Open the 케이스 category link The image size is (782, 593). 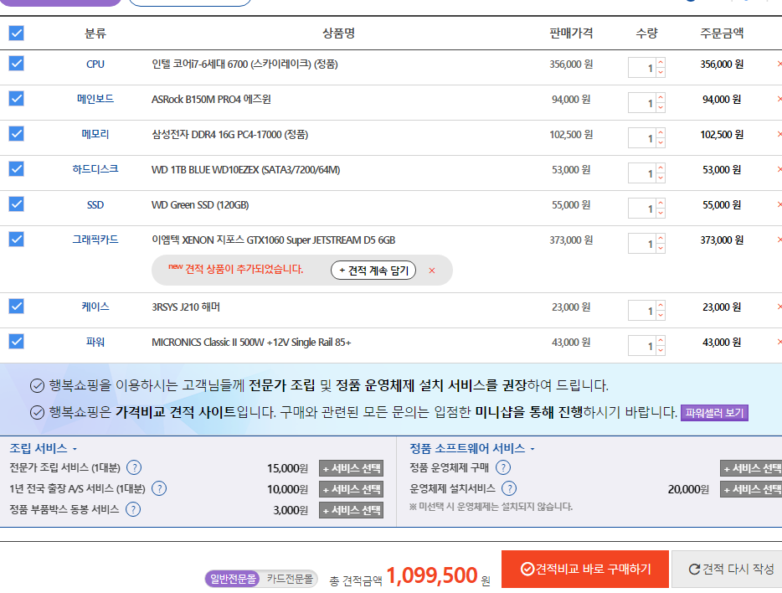pos(95,307)
